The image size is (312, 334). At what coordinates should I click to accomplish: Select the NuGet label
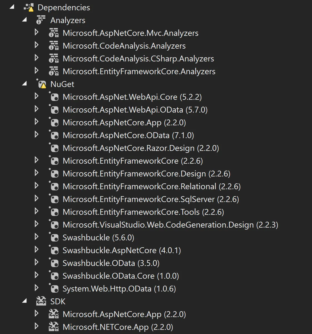pos(62,84)
